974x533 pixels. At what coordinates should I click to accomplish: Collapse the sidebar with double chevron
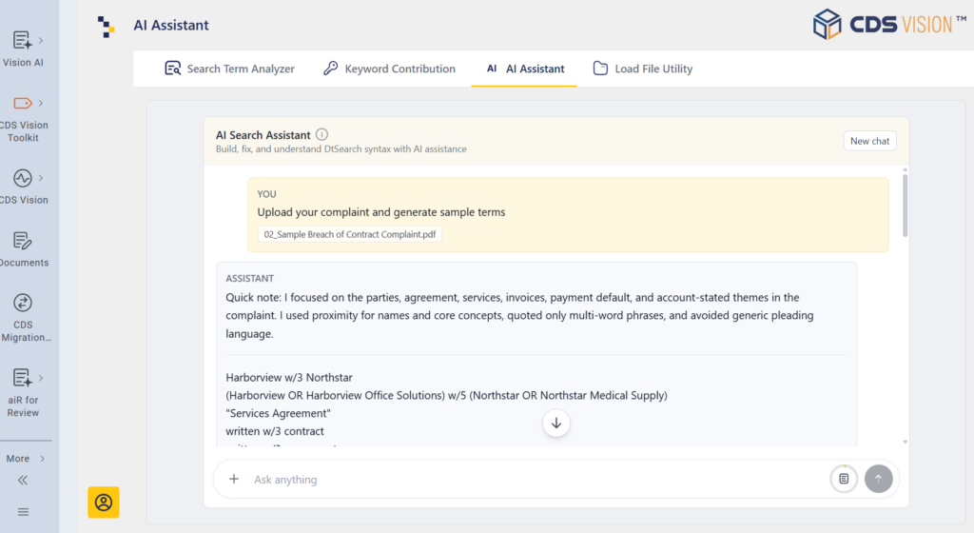(x=23, y=481)
